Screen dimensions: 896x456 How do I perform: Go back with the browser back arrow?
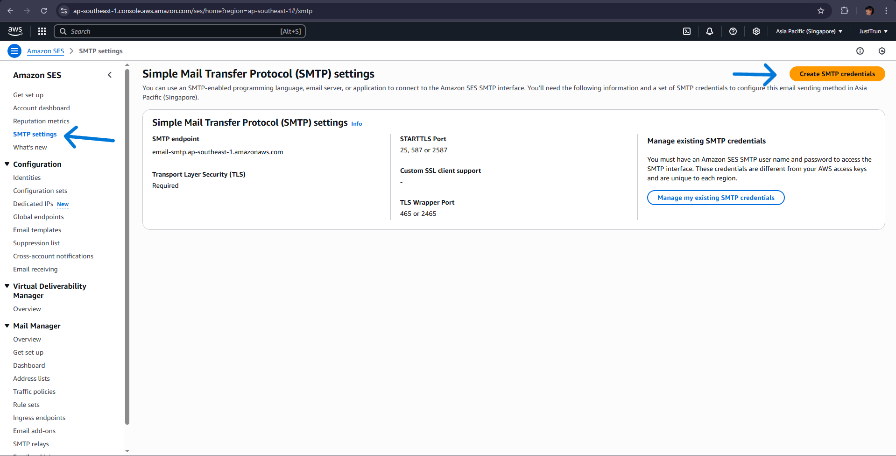click(10, 11)
